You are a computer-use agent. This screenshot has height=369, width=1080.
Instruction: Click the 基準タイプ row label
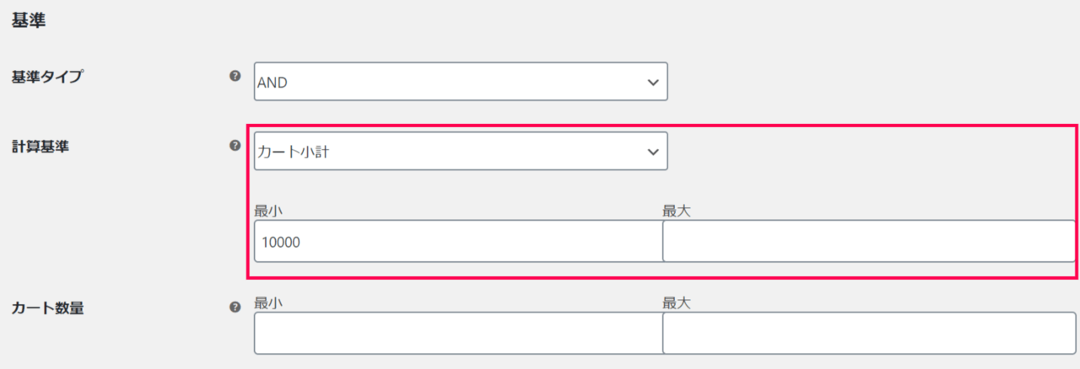pyautogui.click(x=47, y=77)
